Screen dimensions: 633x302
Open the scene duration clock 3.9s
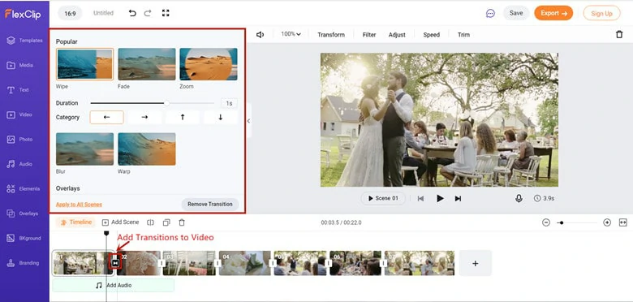pos(544,198)
